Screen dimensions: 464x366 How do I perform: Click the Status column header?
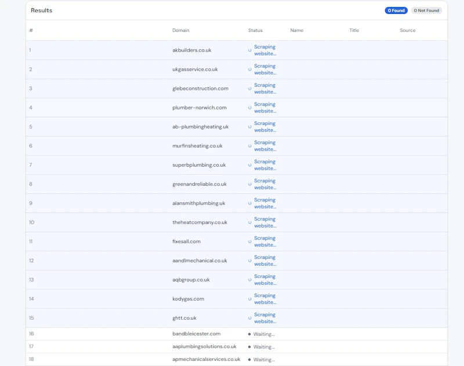click(255, 31)
